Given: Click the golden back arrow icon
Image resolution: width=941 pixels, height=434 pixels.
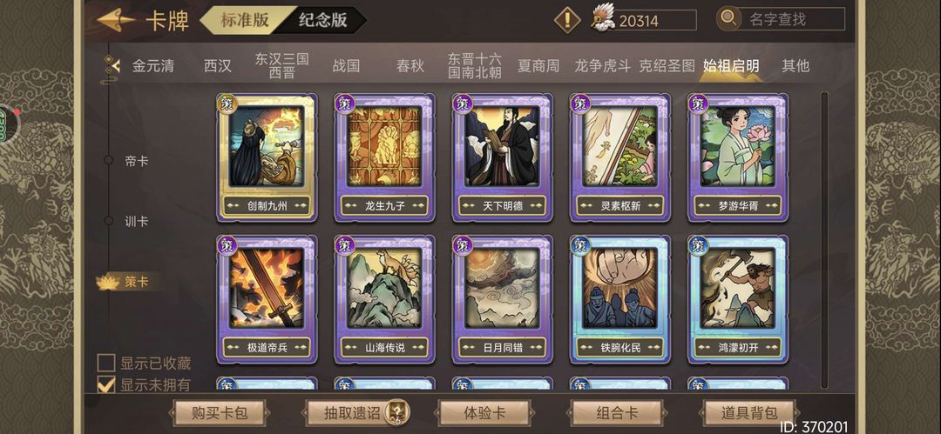Looking at the screenshot, I should pyautogui.click(x=115, y=20).
